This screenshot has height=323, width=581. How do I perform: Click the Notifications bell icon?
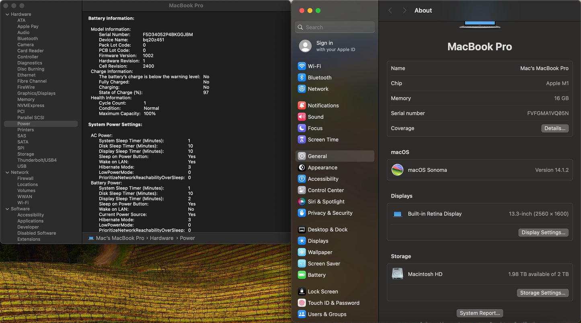pyautogui.click(x=302, y=105)
